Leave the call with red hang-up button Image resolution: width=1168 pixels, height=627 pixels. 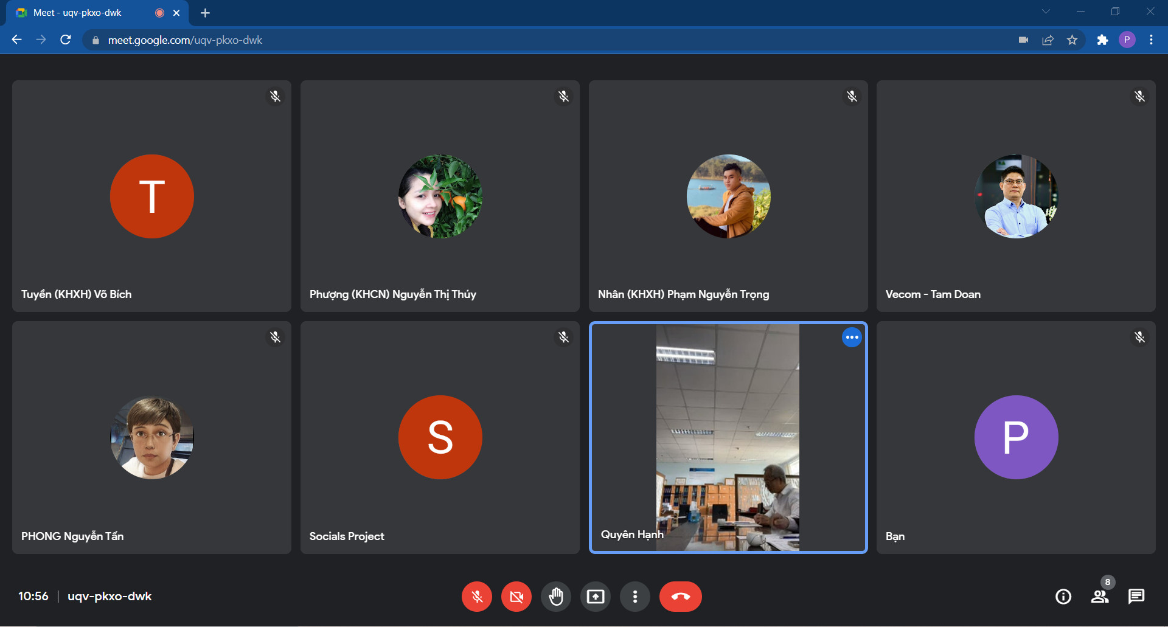coord(680,597)
